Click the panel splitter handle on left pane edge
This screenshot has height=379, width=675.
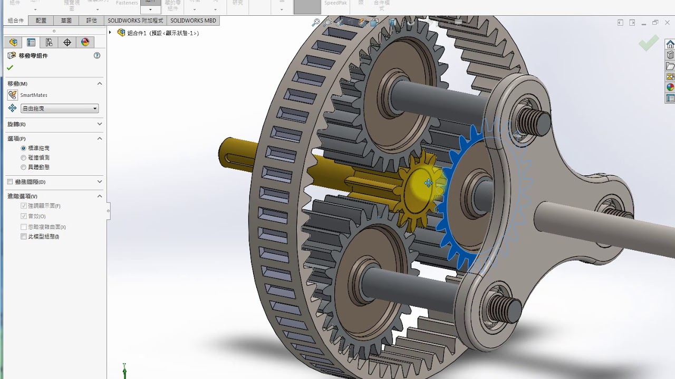(x=108, y=211)
